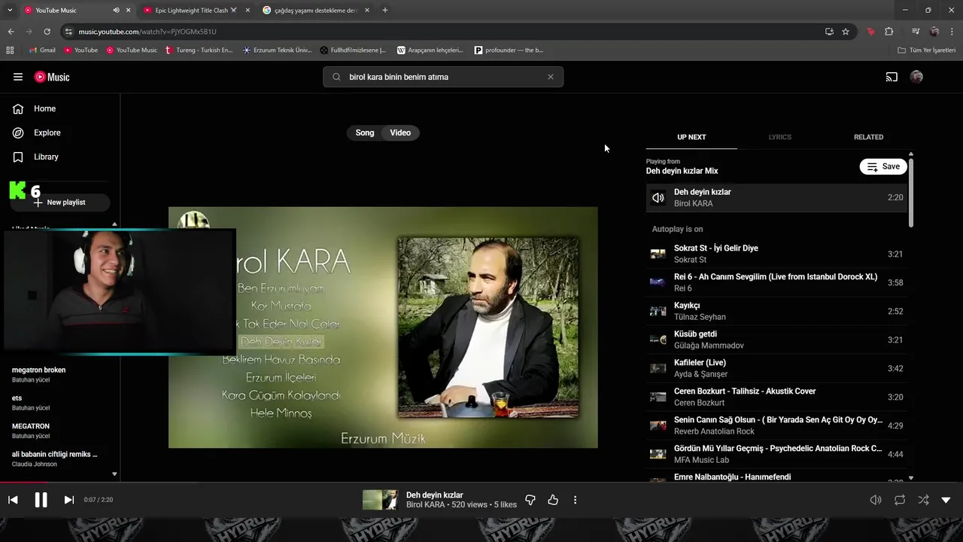Select the LYRICS tab

tap(780, 137)
